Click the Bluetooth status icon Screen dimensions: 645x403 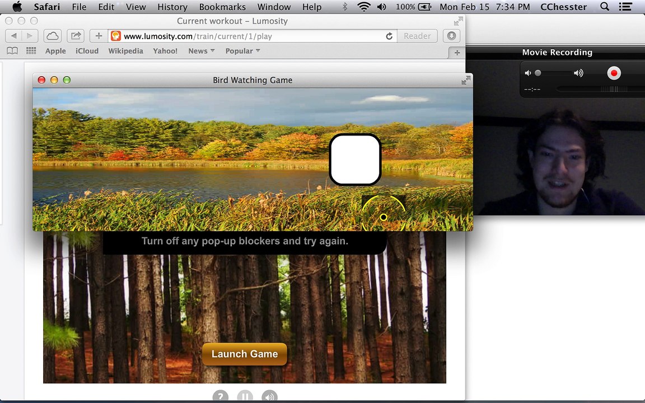(345, 7)
